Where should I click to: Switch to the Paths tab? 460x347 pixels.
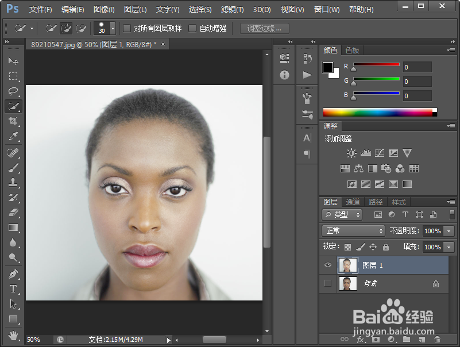tap(376, 202)
